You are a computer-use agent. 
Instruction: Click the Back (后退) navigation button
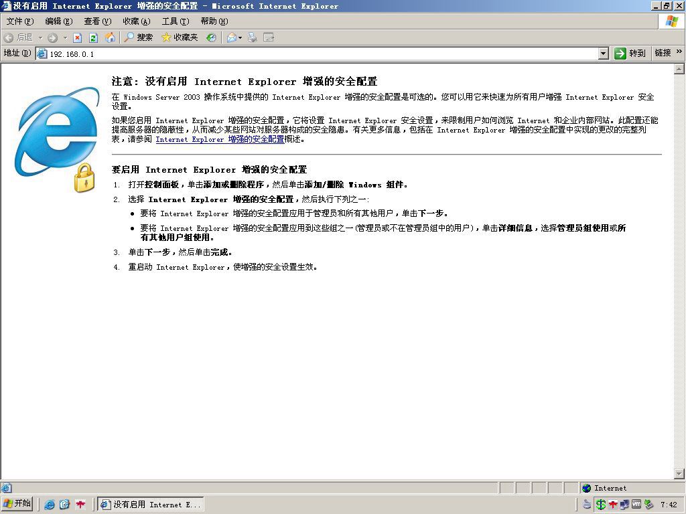(x=18, y=37)
